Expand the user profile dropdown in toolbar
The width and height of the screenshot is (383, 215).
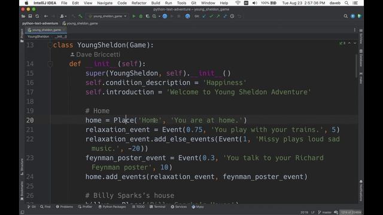coord(63,16)
